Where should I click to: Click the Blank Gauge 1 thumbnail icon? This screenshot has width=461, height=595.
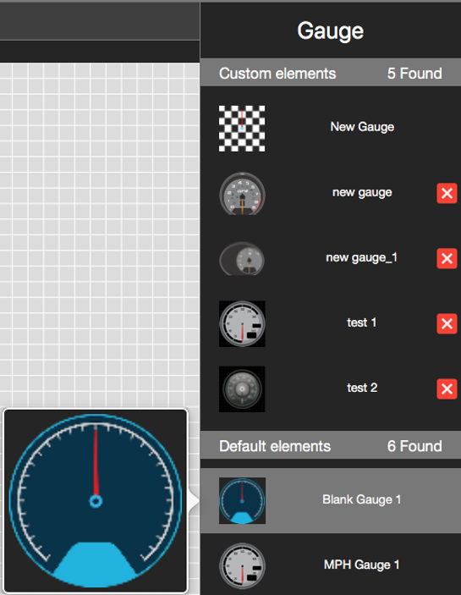point(242,500)
